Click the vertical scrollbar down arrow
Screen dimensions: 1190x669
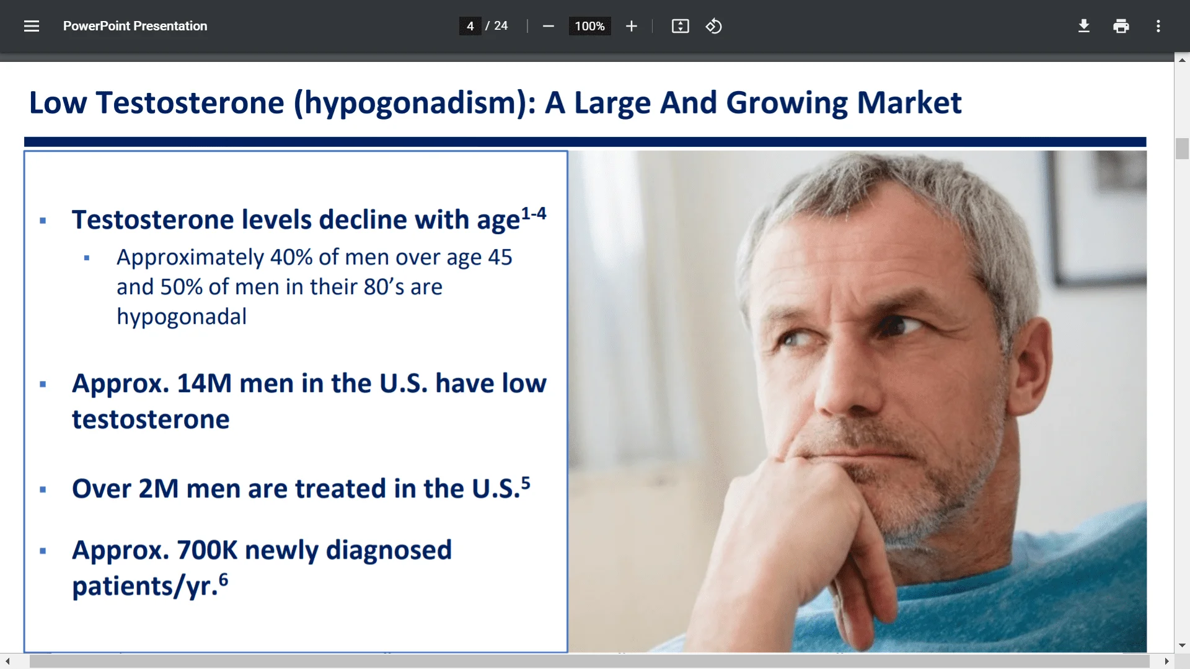[1182, 645]
